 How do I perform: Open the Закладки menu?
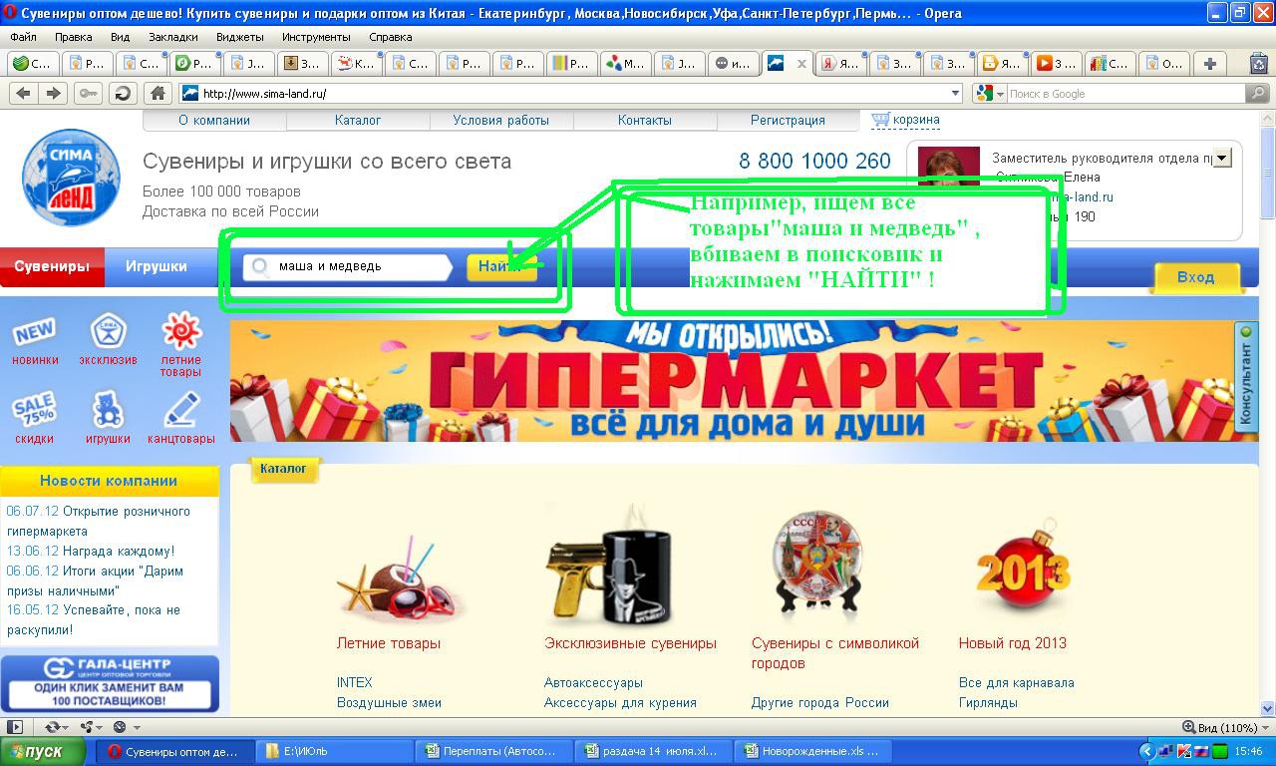coord(173,37)
